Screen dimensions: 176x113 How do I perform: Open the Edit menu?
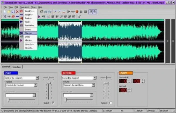click(x=16, y=7)
